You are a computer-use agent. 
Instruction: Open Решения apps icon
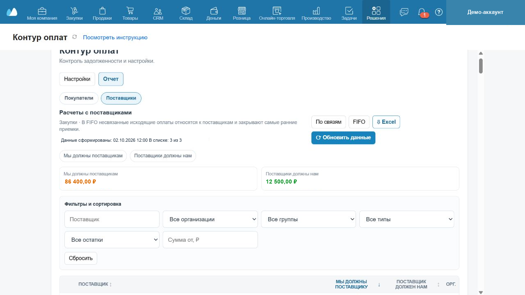tap(376, 11)
